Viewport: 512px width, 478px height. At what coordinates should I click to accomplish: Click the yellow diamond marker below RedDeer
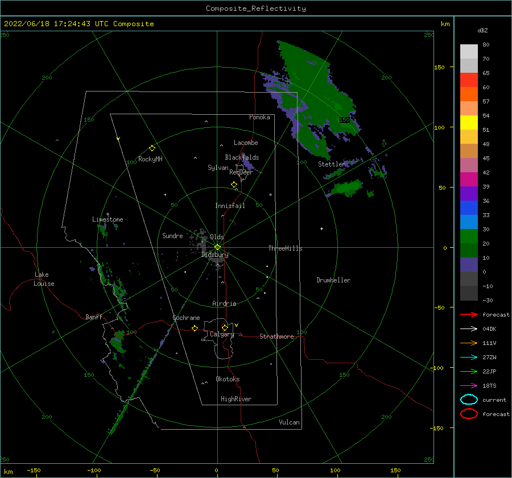pyautogui.click(x=234, y=185)
